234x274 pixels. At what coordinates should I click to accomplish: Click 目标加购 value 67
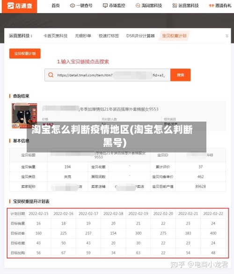tap(64, 252)
